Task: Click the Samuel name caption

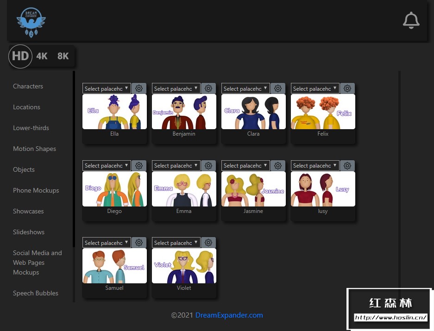Action: pyautogui.click(x=114, y=288)
